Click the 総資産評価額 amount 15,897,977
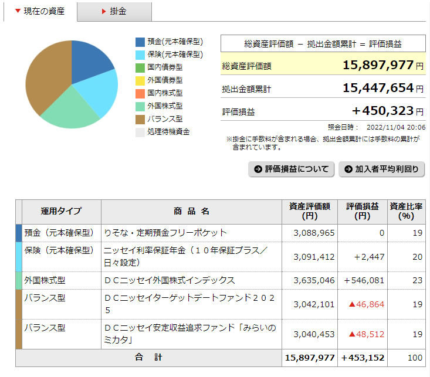 coord(378,66)
